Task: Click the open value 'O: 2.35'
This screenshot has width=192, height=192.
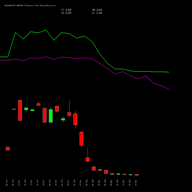Action: pyautogui.click(x=66, y=13)
